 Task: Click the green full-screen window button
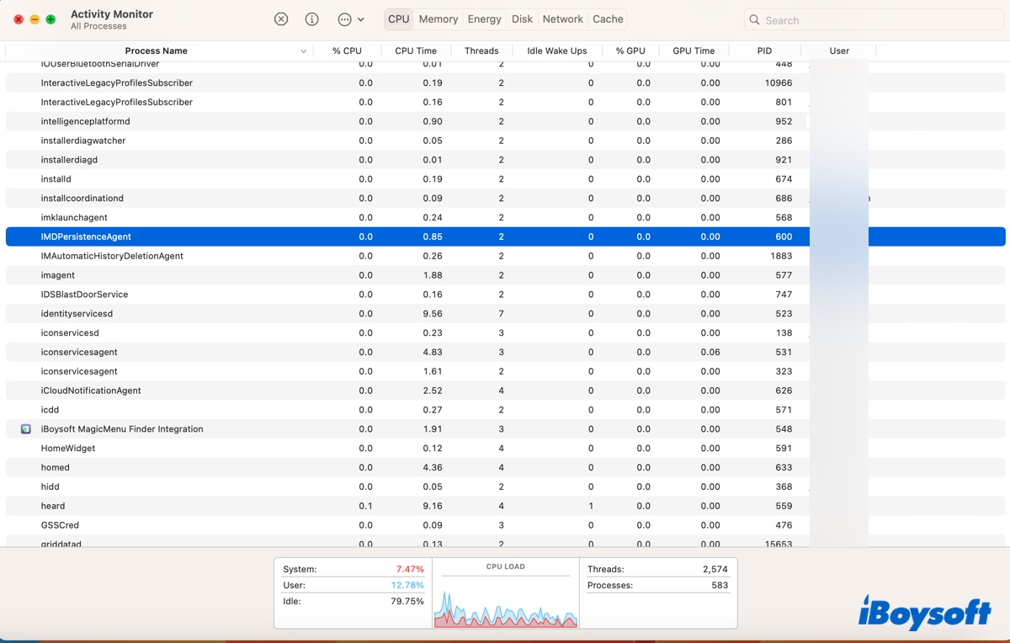coord(50,19)
